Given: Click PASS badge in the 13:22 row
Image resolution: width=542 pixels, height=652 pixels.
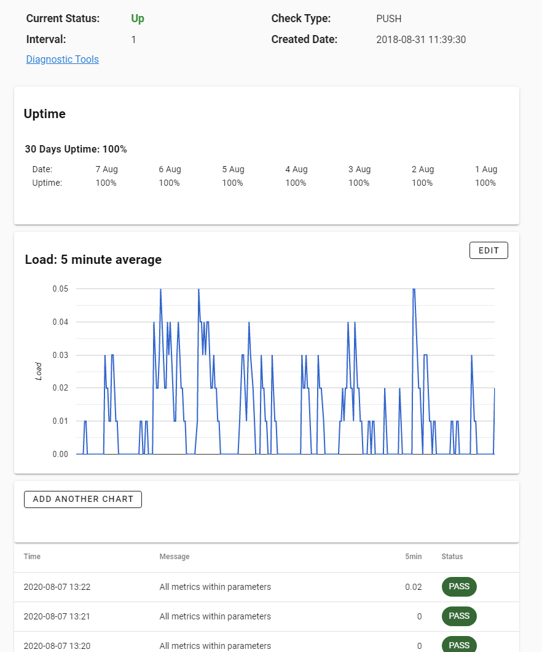Looking at the screenshot, I should tap(458, 587).
